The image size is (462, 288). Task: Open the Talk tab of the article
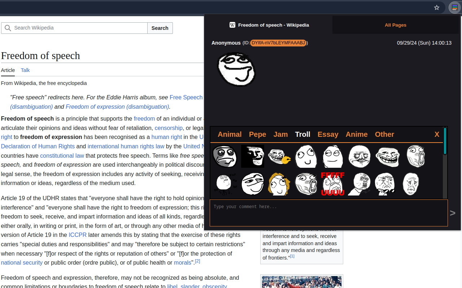[25, 70]
